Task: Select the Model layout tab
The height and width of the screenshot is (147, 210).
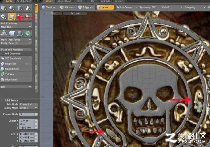Action: [49, 1]
